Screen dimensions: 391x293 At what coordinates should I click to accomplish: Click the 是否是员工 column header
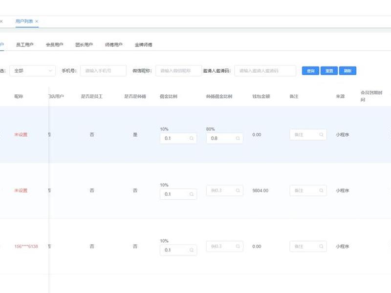[92, 96]
